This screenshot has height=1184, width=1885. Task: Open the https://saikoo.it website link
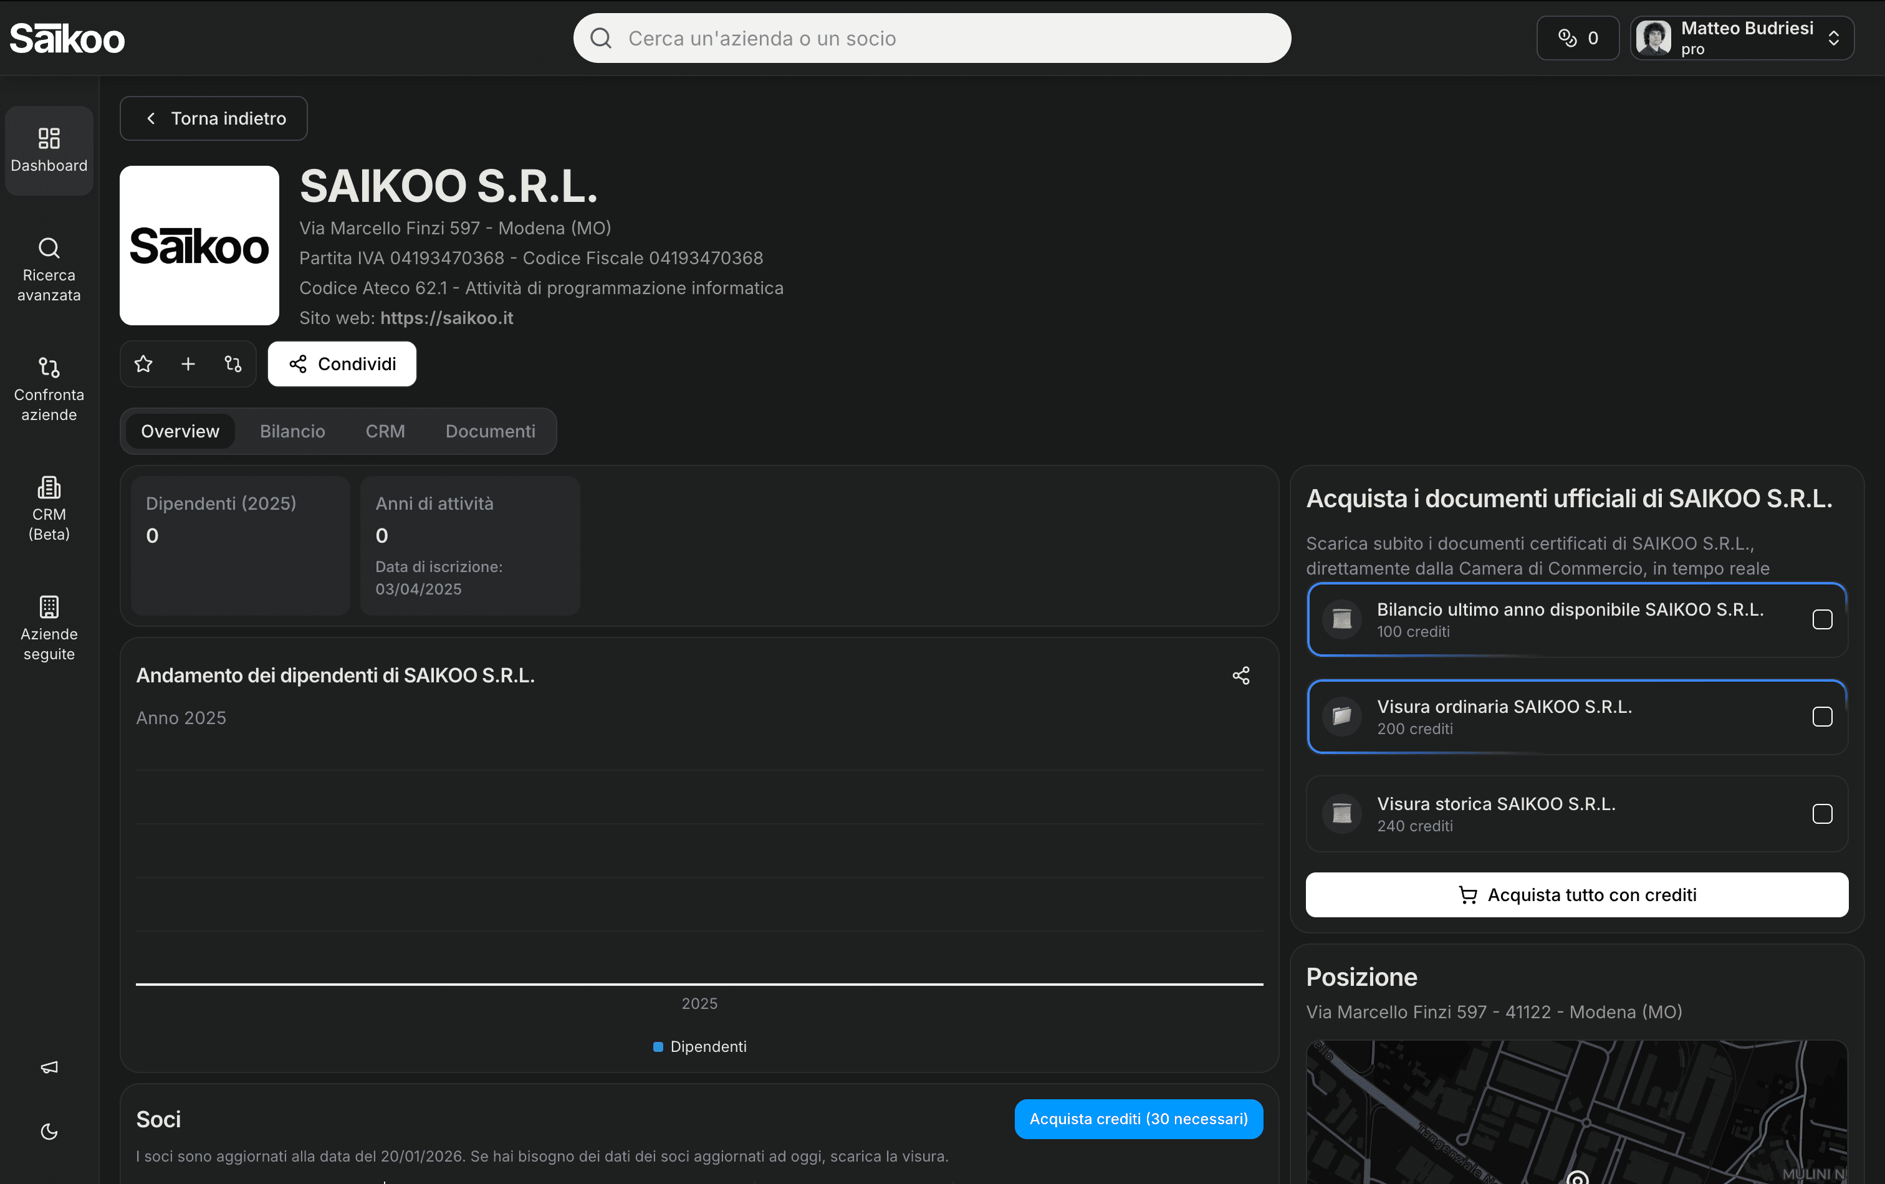click(447, 318)
